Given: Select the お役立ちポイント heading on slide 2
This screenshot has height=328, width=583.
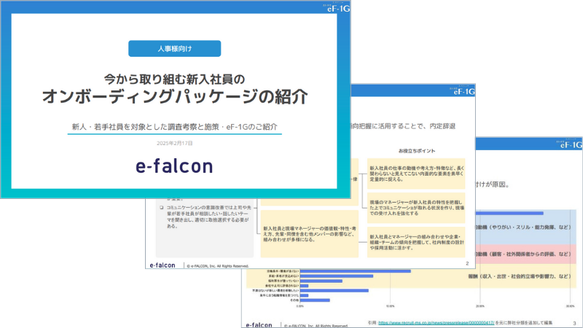Looking at the screenshot, I should (416, 151).
